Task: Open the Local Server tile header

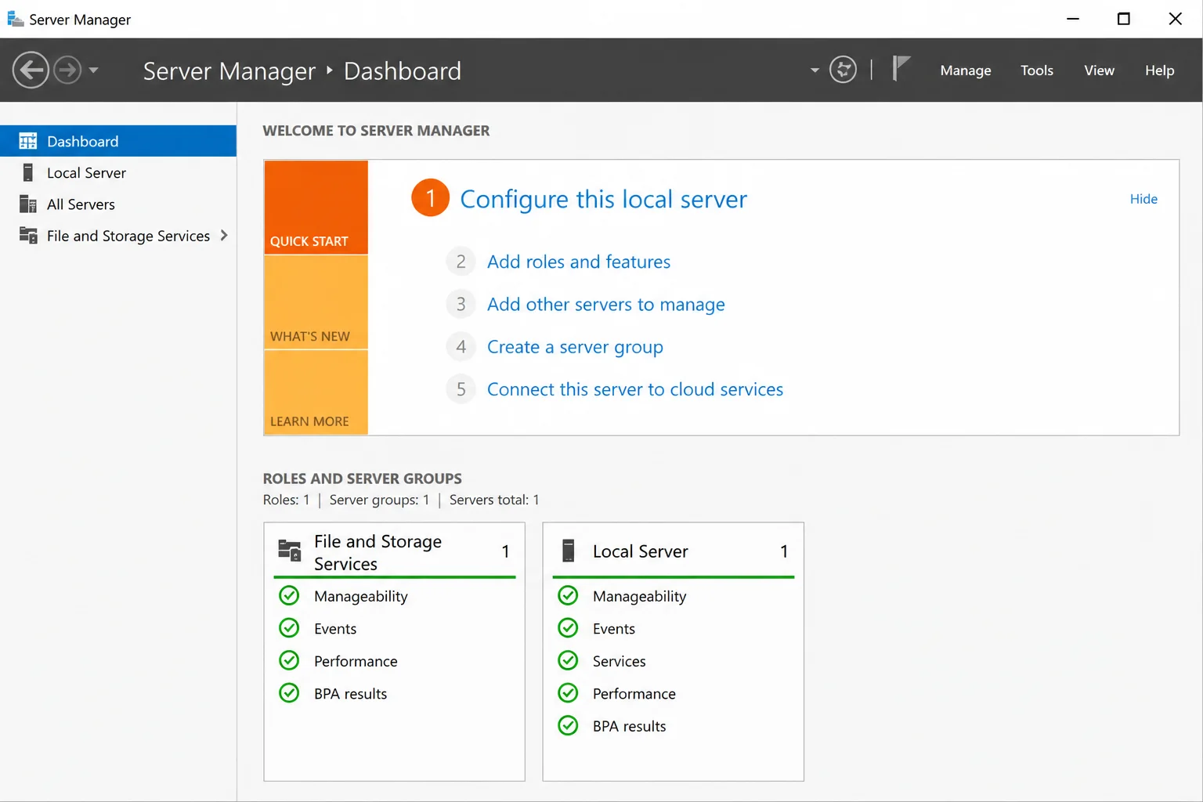Action: coord(674,551)
